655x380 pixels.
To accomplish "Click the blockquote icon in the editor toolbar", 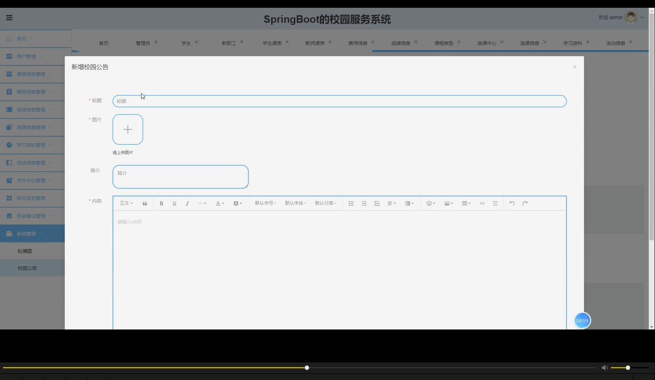I will [x=145, y=203].
